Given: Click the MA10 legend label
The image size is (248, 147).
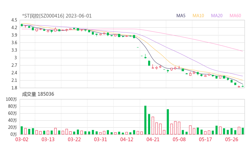Looking at the screenshot, I should (x=198, y=16).
